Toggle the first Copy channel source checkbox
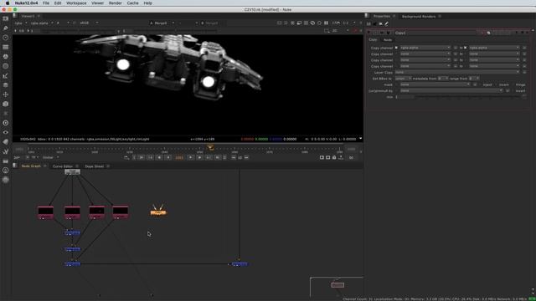This screenshot has height=301, width=536. pyautogui.click(x=396, y=48)
